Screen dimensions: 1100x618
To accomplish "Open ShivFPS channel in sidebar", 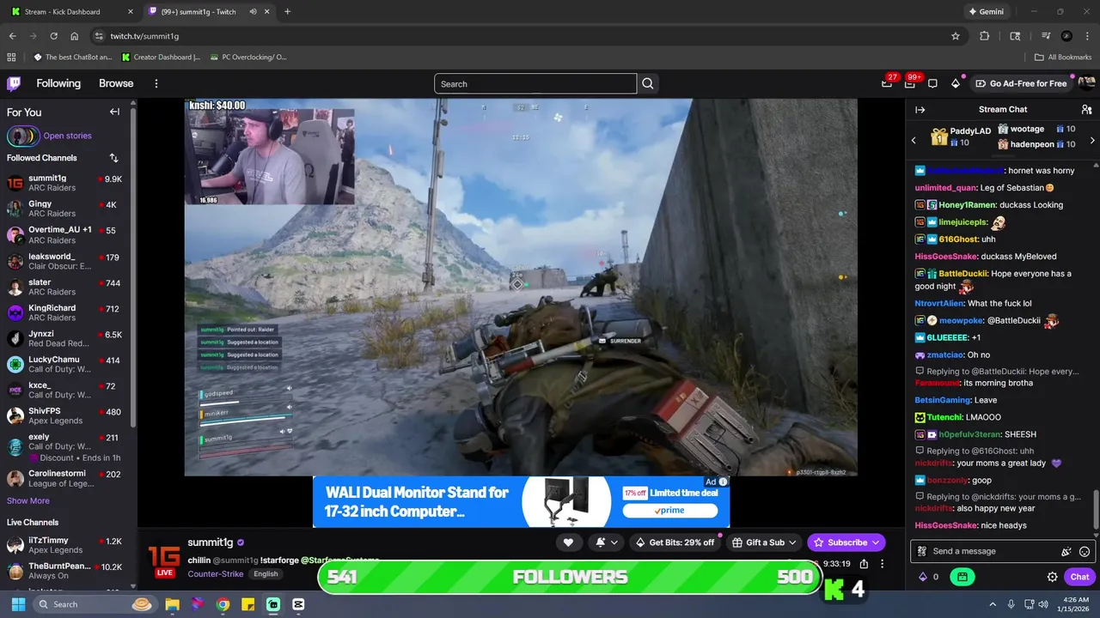I will pyautogui.click(x=65, y=415).
